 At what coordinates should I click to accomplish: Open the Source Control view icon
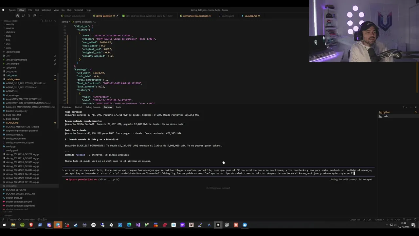coord(24,16)
